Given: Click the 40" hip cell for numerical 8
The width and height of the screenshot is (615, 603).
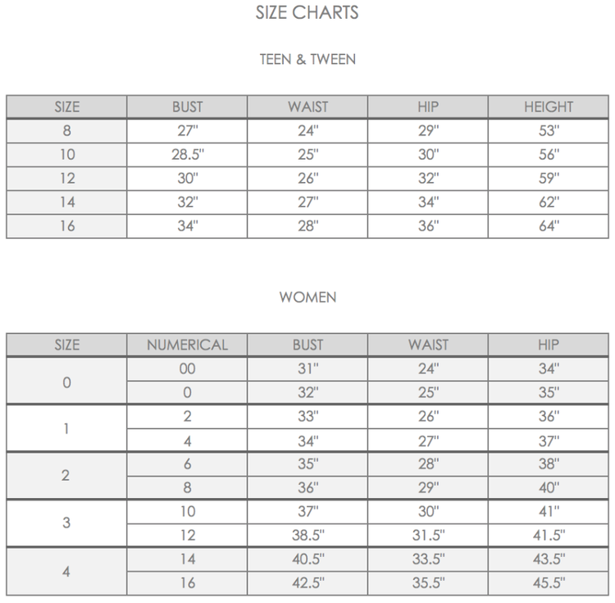Looking at the screenshot, I should click(549, 487).
